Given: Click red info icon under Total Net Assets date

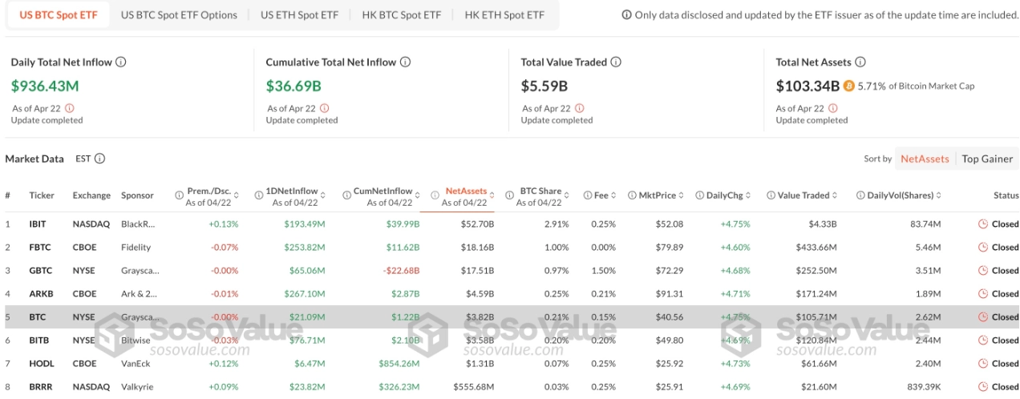Looking at the screenshot, I should click(834, 108).
